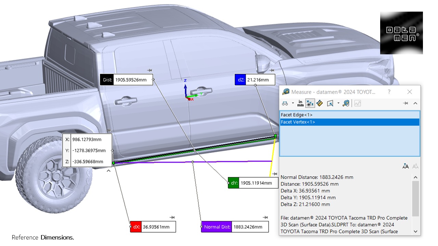
Task: Click the Dist value 1905.59526mm
Action: [x=131, y=80]
